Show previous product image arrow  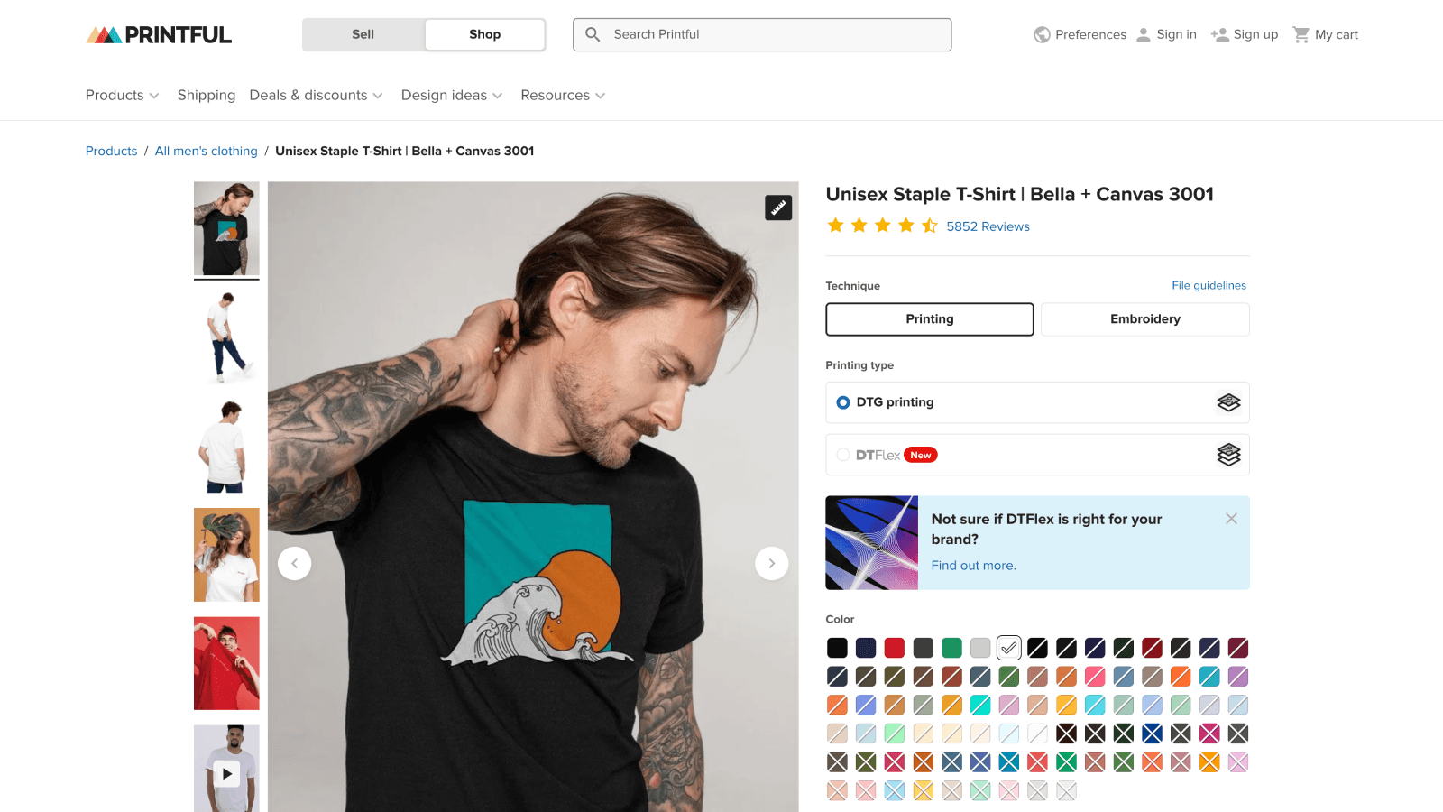(295, 563)
